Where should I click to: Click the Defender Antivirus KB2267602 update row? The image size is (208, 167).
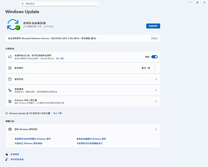click(83, 38)
